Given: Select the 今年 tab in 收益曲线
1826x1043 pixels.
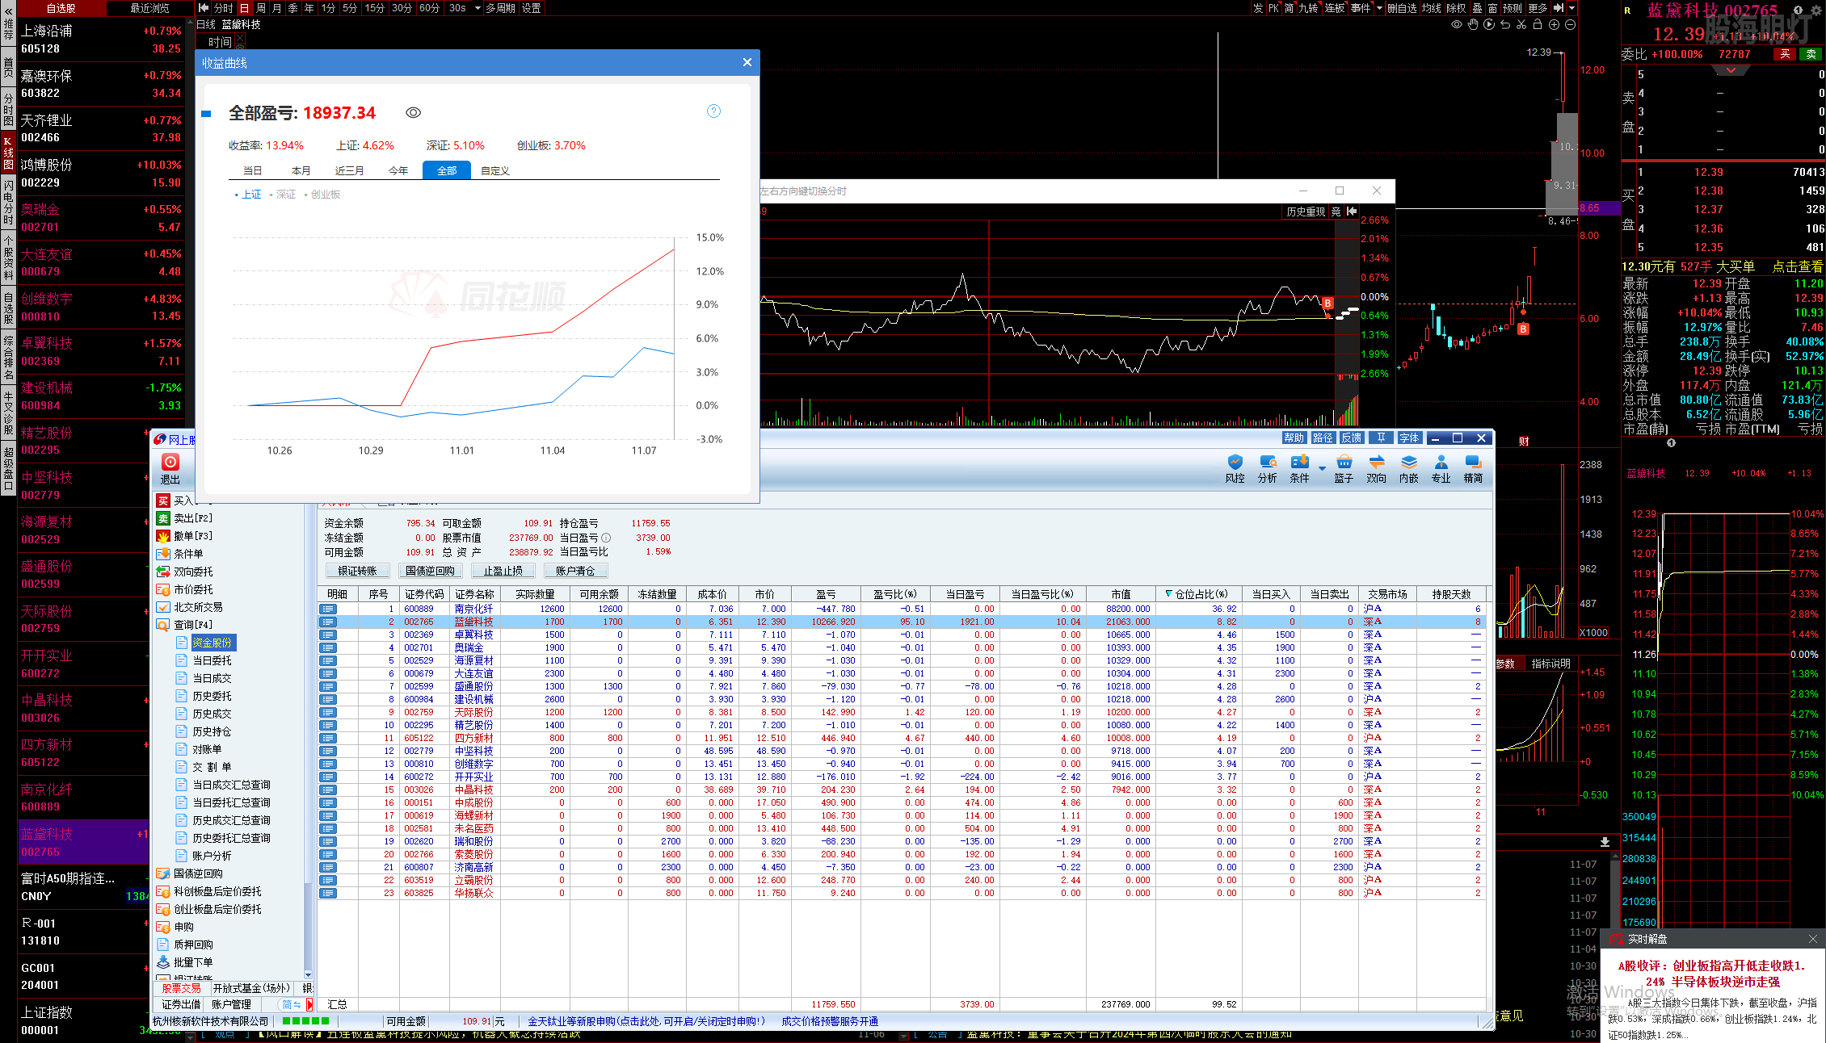Looking at the screenshot, I should click(398, 170).
